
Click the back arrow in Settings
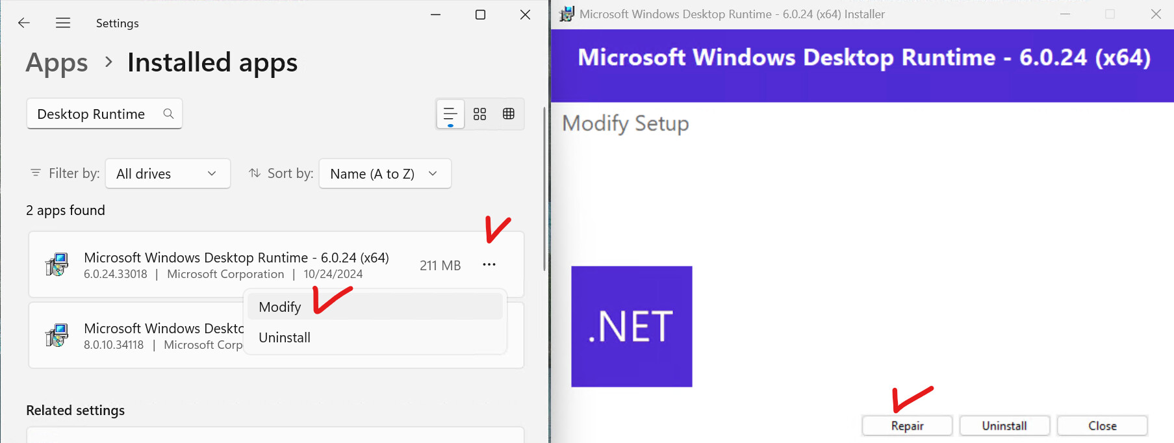[24, 23]
